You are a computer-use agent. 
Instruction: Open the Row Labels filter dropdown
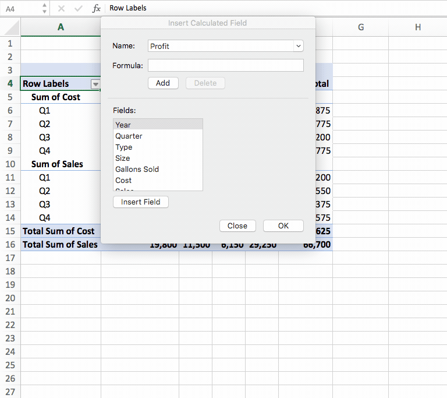[95, 84]
